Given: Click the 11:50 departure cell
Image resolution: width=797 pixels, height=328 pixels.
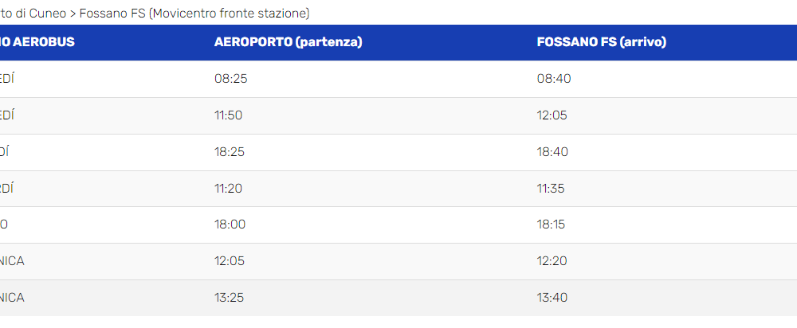Looking at the screenshot, I should [228, 115].
